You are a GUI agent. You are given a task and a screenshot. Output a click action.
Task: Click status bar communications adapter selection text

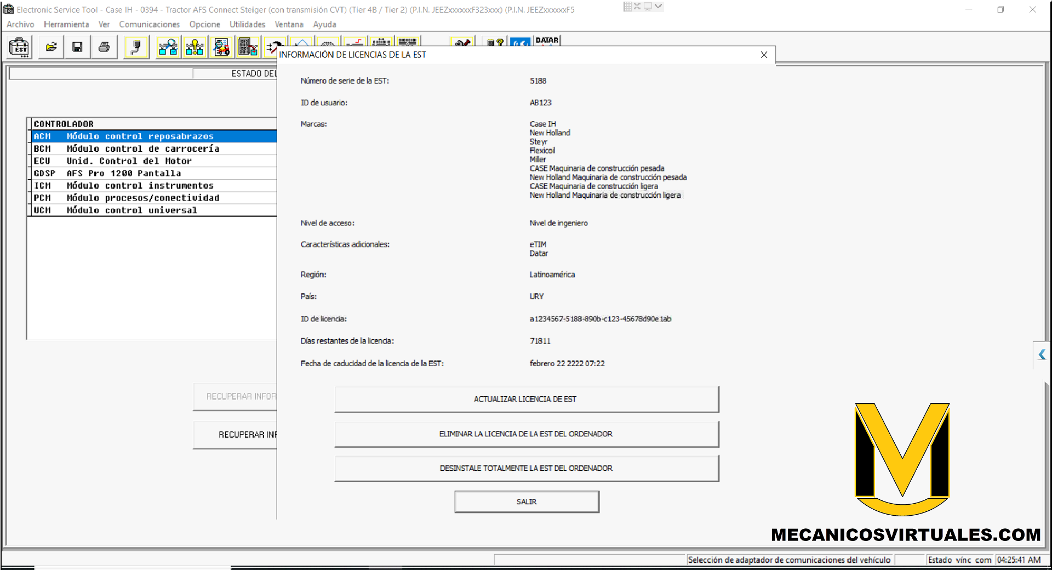point(789,560)
